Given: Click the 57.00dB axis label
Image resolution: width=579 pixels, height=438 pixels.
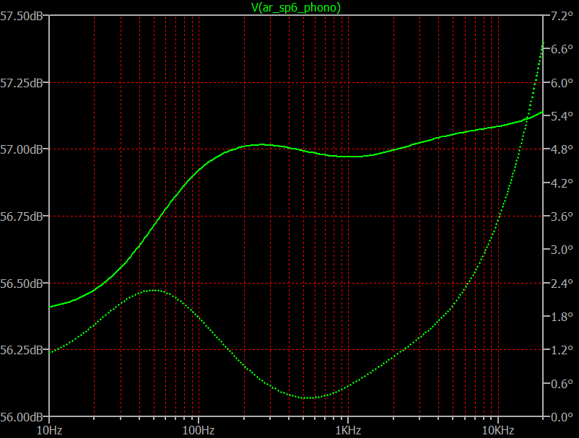Looking at the screenshot, I should pos(22,150).
